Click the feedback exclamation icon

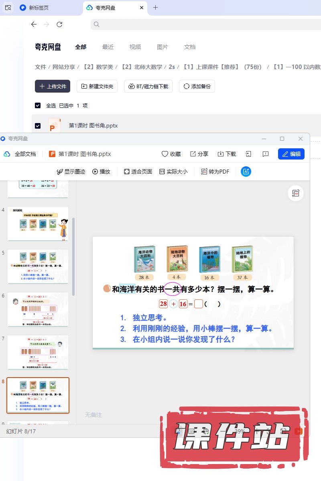tap(265, 154)
